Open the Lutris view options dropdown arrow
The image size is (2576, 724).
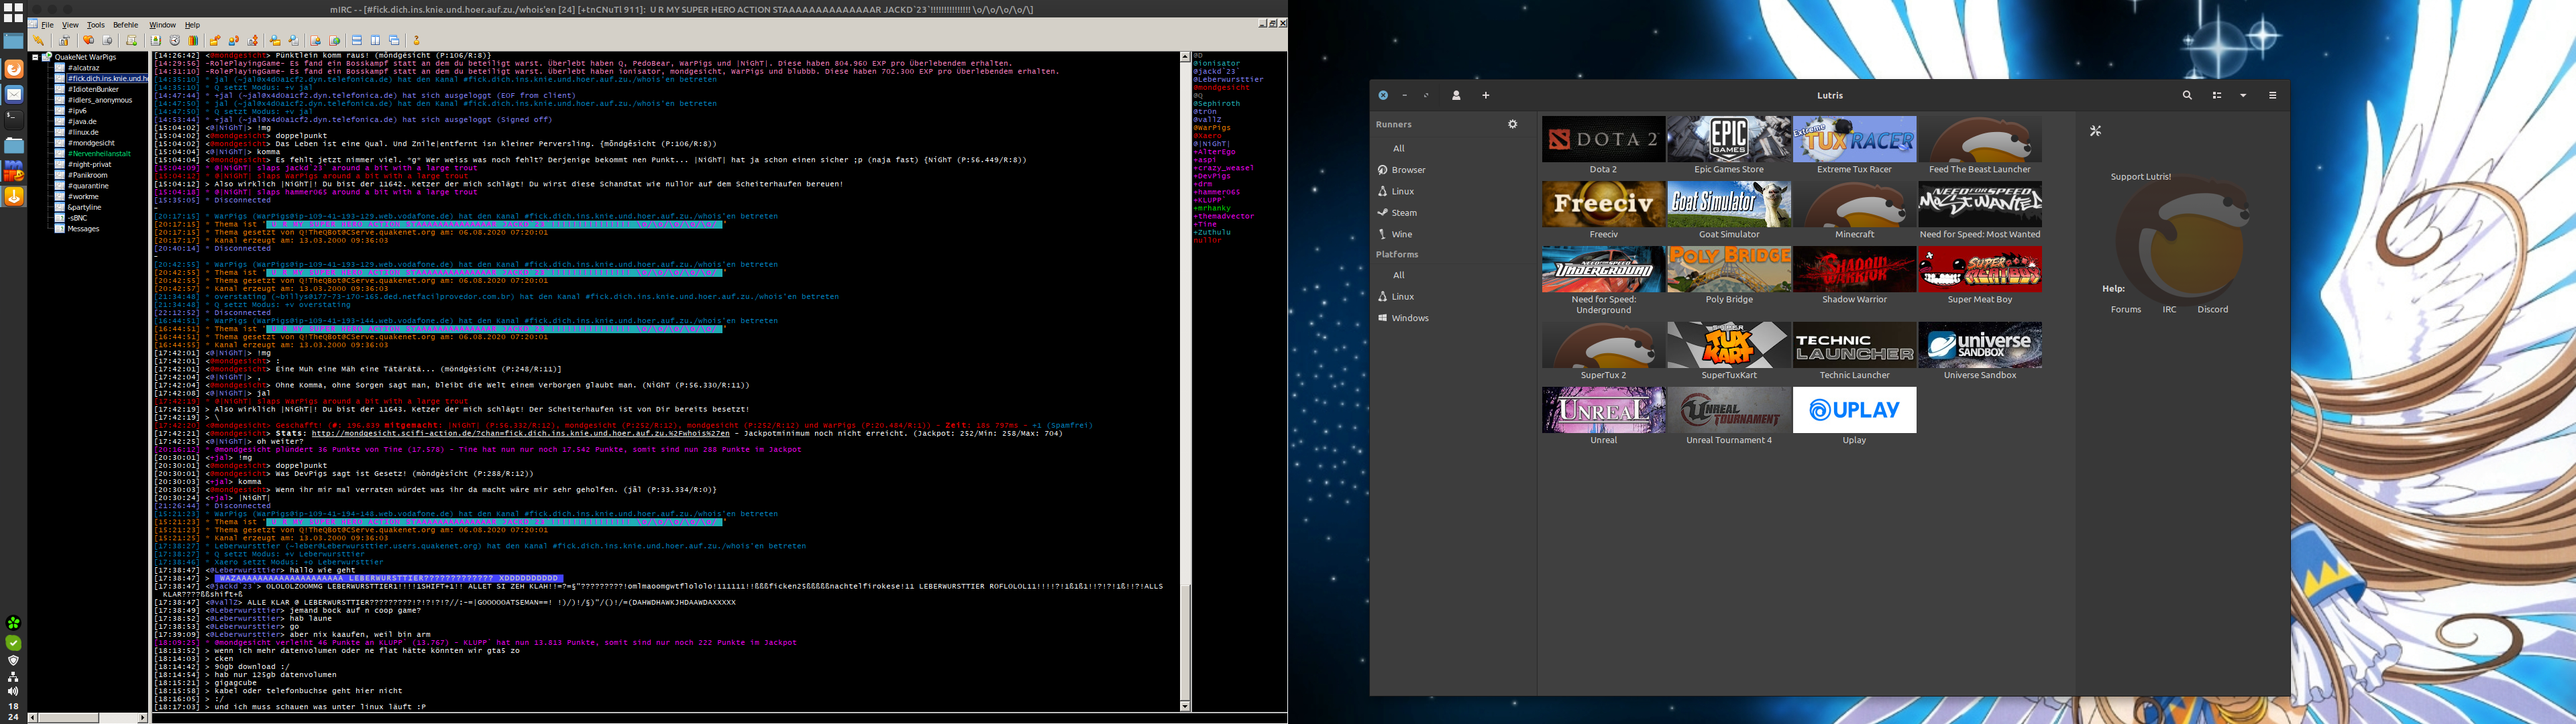(2243, 96)
